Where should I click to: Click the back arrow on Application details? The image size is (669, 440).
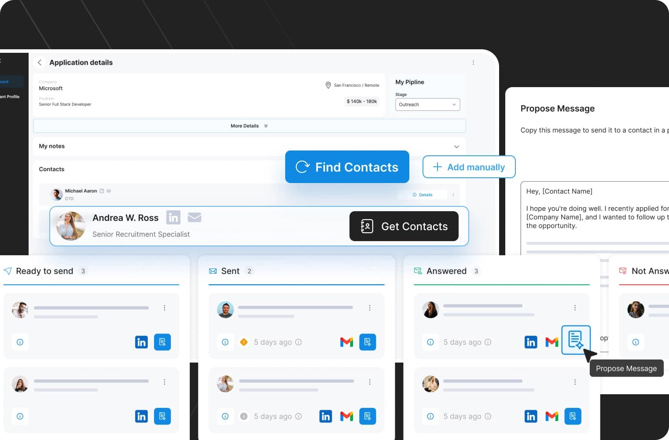tap(40, 62)
